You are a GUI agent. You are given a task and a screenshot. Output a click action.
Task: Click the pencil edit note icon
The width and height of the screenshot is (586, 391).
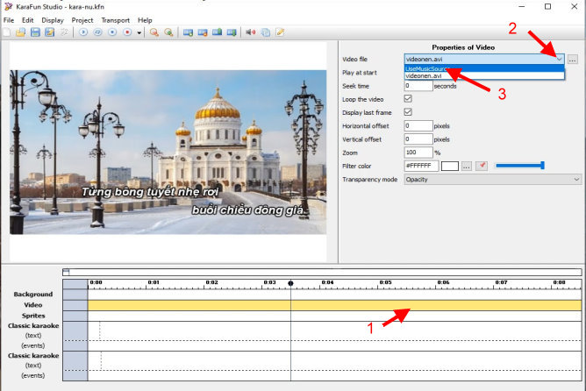[281, 32]
